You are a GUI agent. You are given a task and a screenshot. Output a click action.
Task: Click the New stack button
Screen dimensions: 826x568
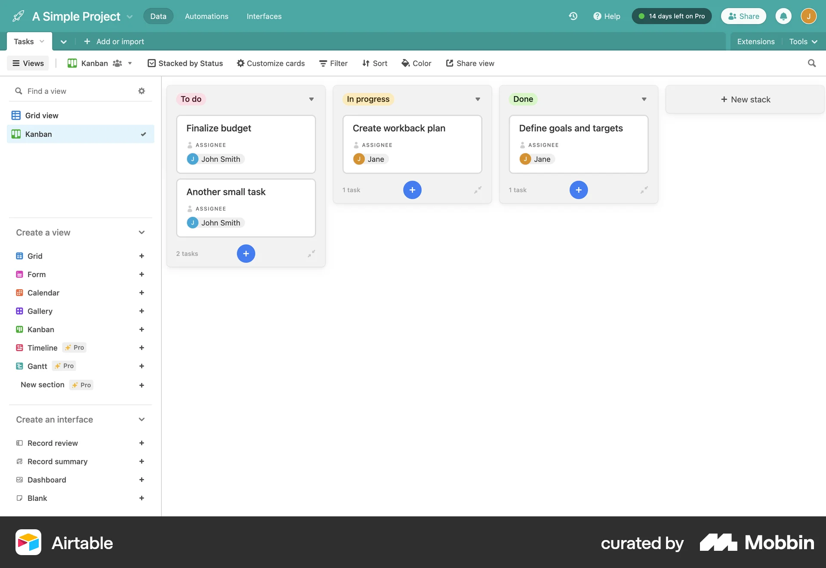tap(745, 99)
